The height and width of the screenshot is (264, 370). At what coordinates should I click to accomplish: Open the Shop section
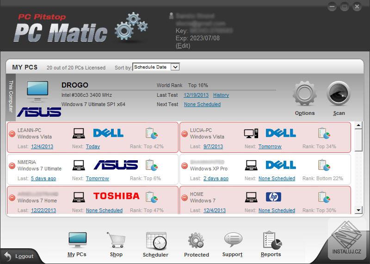(116, 245)
